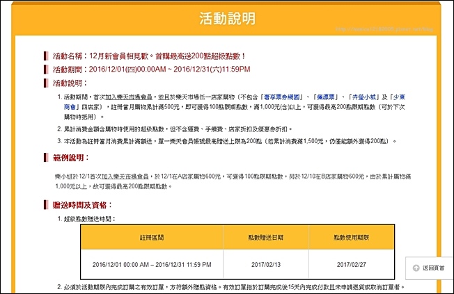
Task: Click the registration period cell 2016/12/01 – 2016/12/31
Action: [152, 265]
